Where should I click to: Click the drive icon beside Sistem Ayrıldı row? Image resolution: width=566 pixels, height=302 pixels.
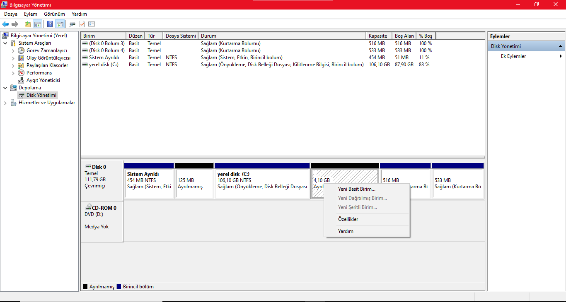point(85,58)
